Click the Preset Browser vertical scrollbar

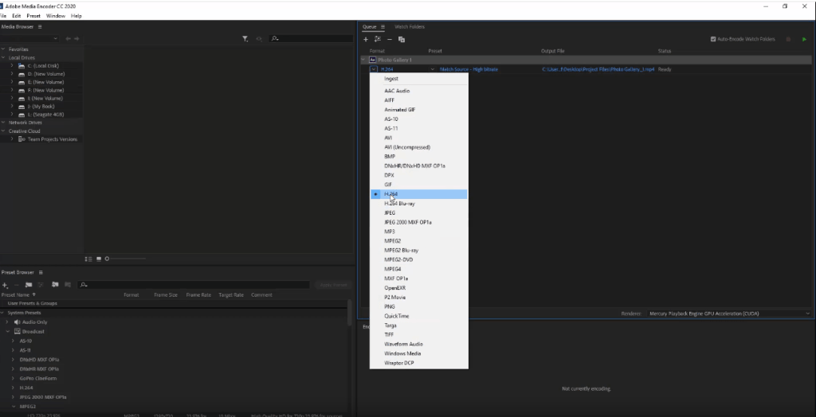(349, 314)
